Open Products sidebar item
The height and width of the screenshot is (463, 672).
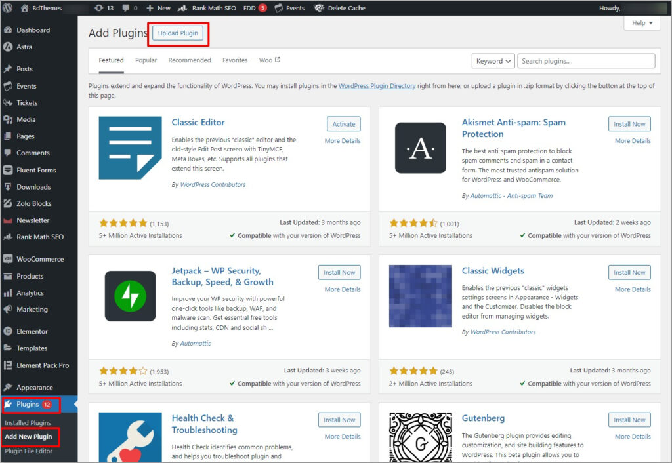pyautogui.click(x=30, y=276)
